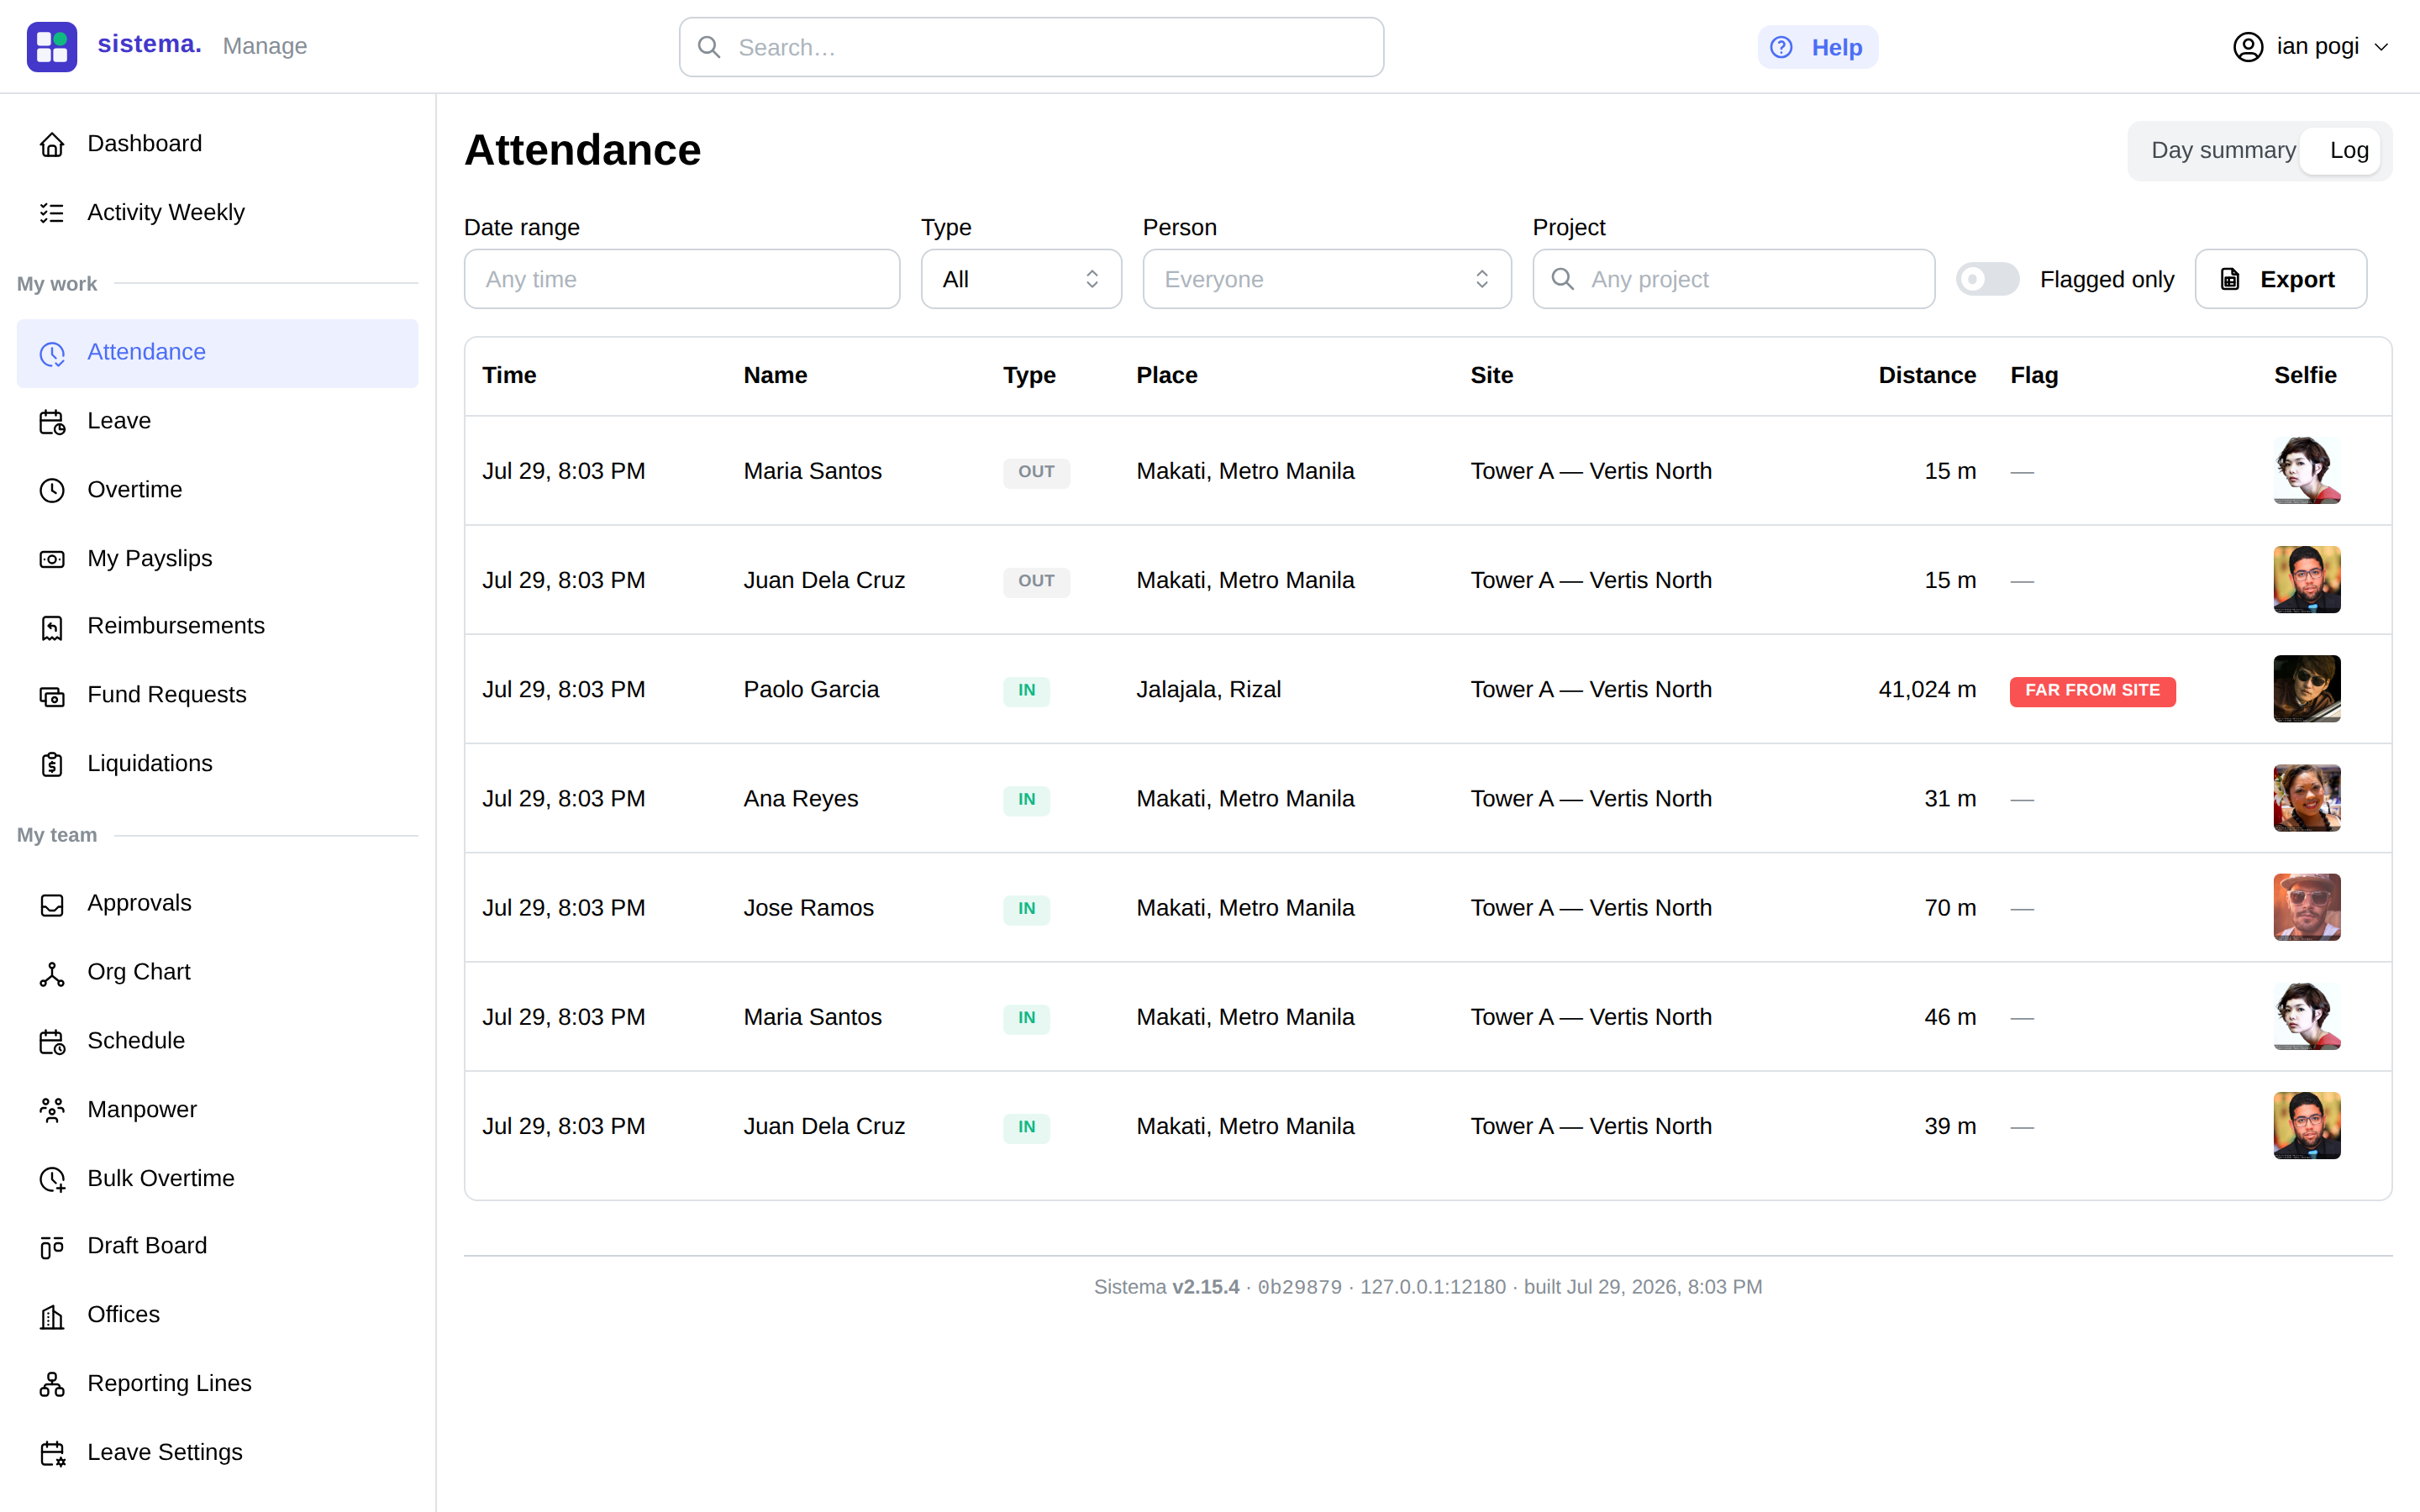Click the Overtime clock icon

coord(52,490)
